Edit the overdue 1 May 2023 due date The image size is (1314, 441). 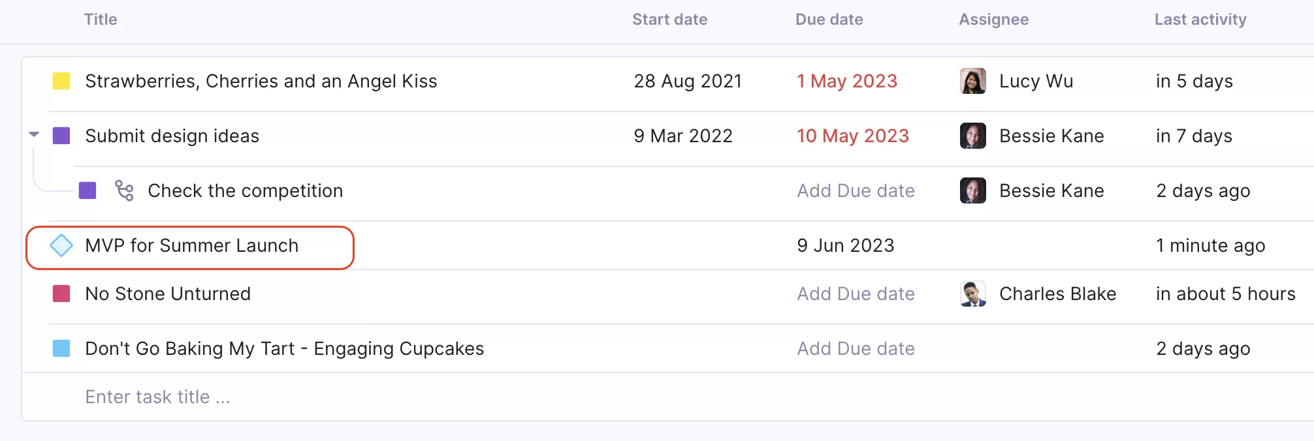(x=847, y=81)
